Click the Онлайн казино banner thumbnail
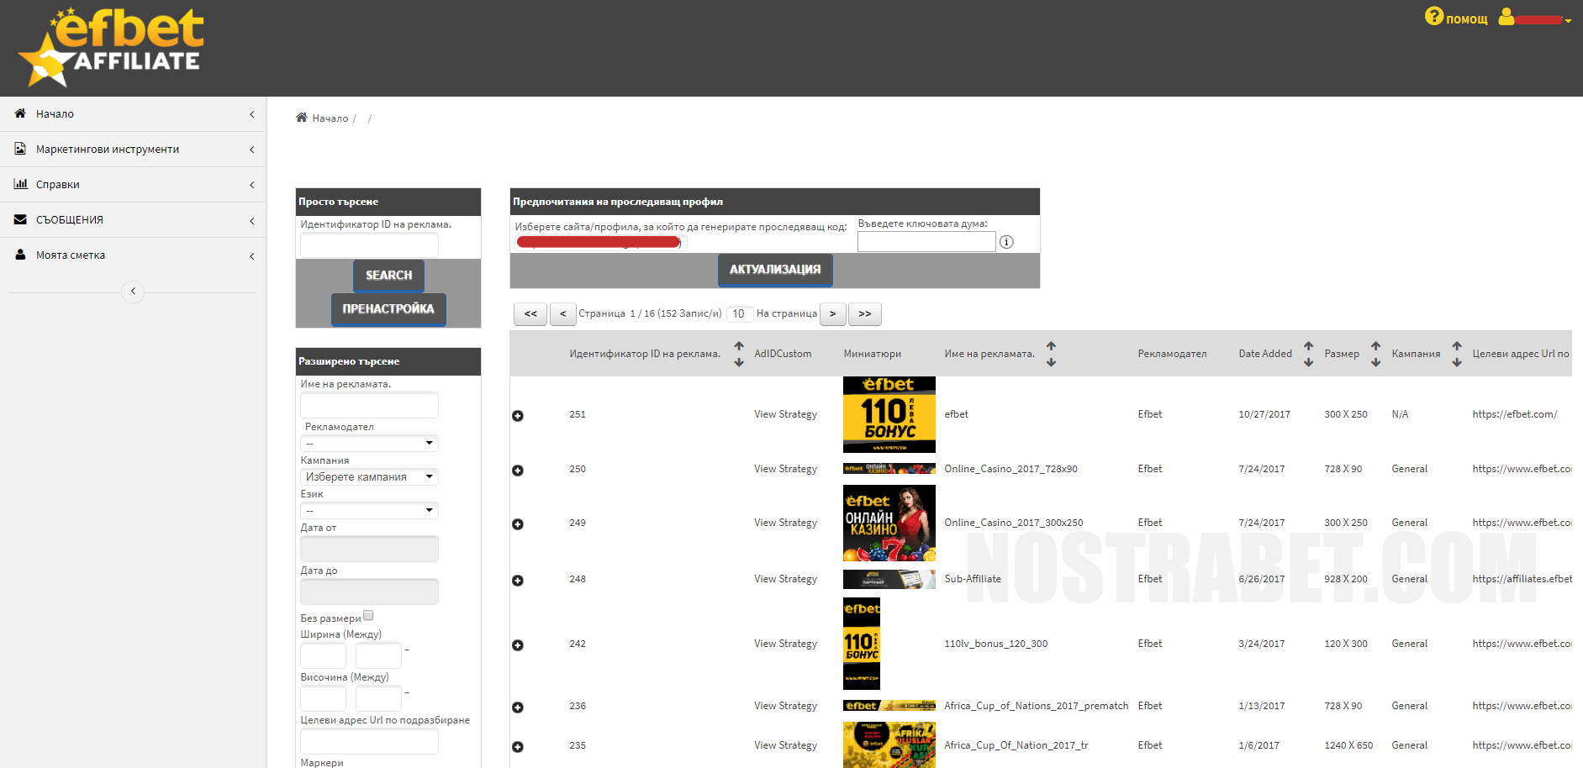 [889, 523]
